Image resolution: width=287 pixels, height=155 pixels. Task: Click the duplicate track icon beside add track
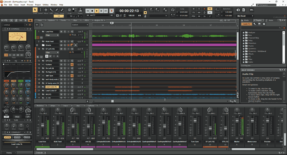click(41, 25)
